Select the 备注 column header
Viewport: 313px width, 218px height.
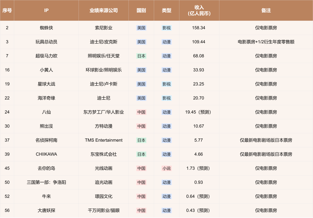point(266,10)
